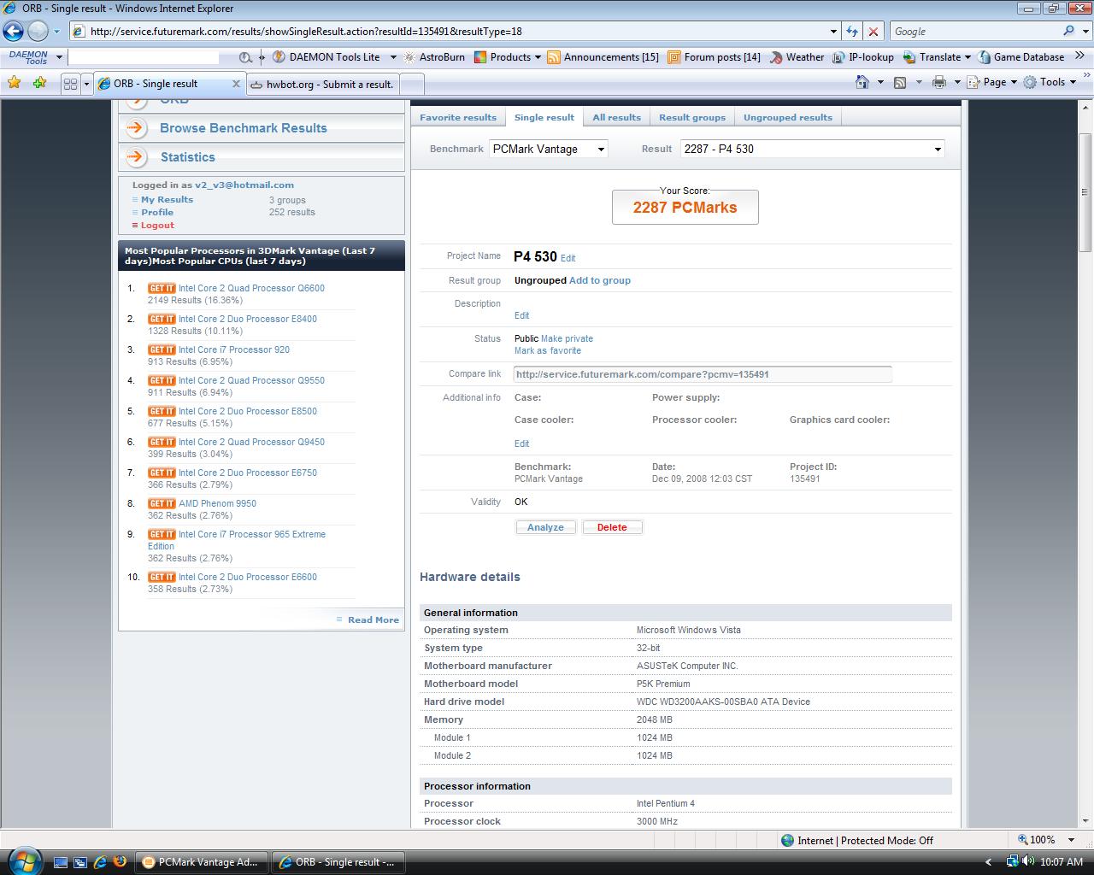Image resolution: width=1094 pixels, height=875 pixels.
Task: Open the Result 2287 - P4 530 dropdown
Action: tap(812, 149)
